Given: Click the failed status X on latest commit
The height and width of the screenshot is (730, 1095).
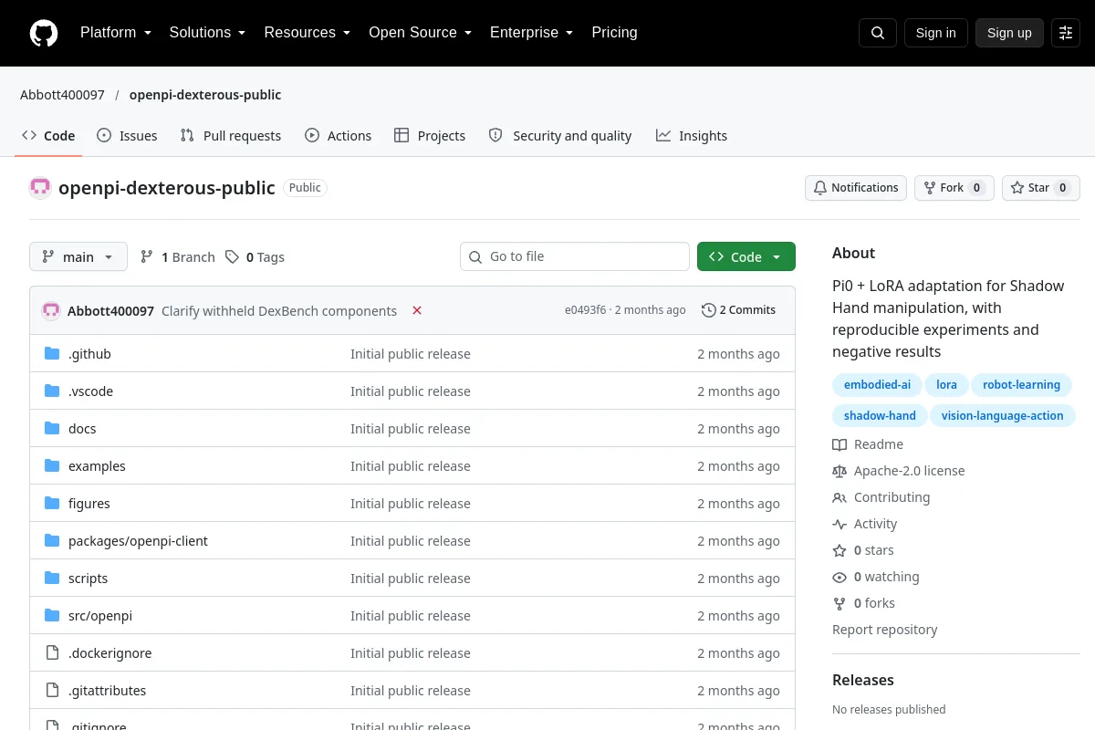Looking at the screenshot, I should (417, 310).
